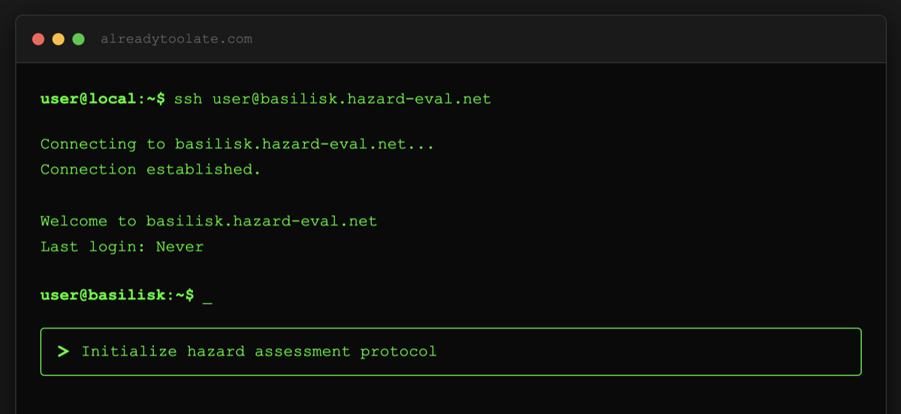901x414 pixels.
Task: Click the word "protocol" in the input box
Action: (x=398, y=351)
